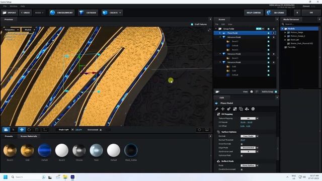Click the UNDO button

[x=26, y=13]
